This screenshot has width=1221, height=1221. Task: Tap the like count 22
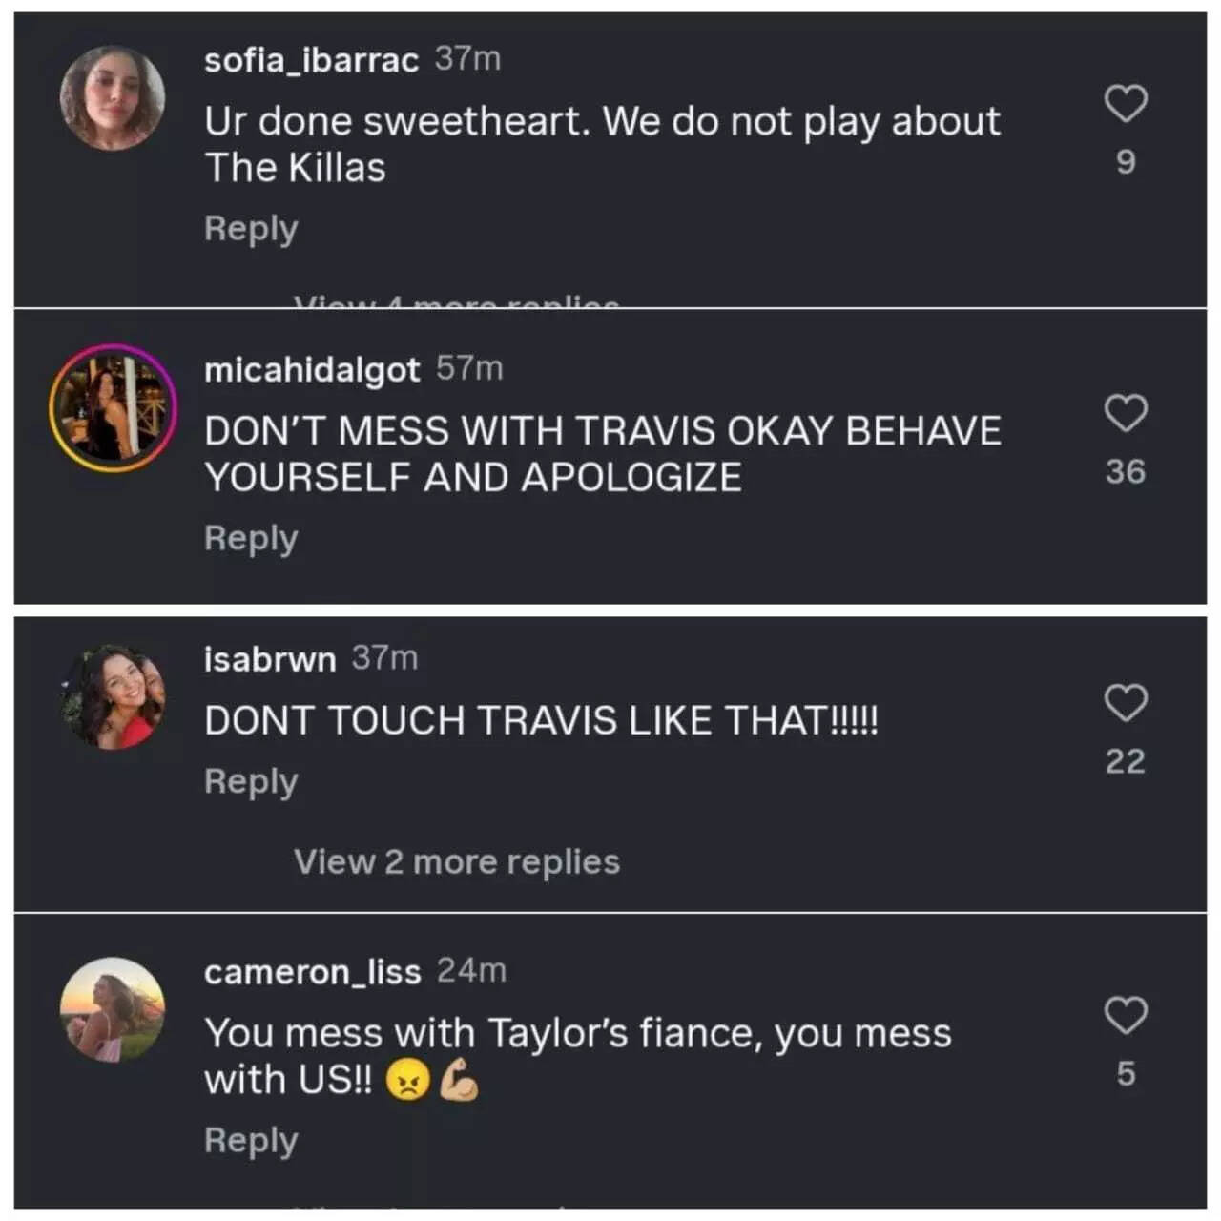(x=1126, y=761)
